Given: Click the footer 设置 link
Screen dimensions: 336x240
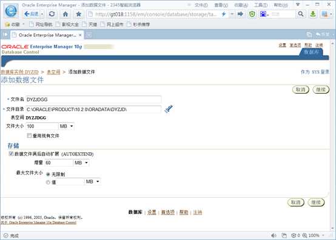Looking at the screenshot, I should click(x=152, y=212).
